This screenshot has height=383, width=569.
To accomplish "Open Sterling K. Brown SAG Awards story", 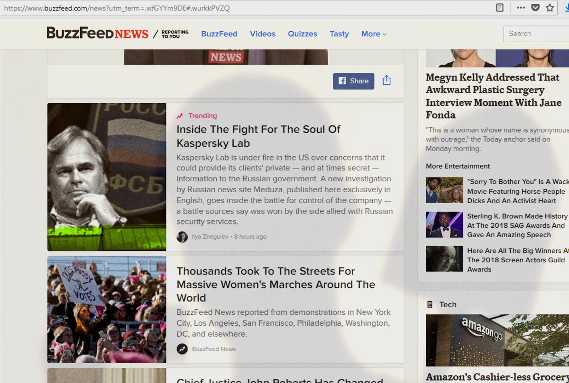I will tap(518, 225).
